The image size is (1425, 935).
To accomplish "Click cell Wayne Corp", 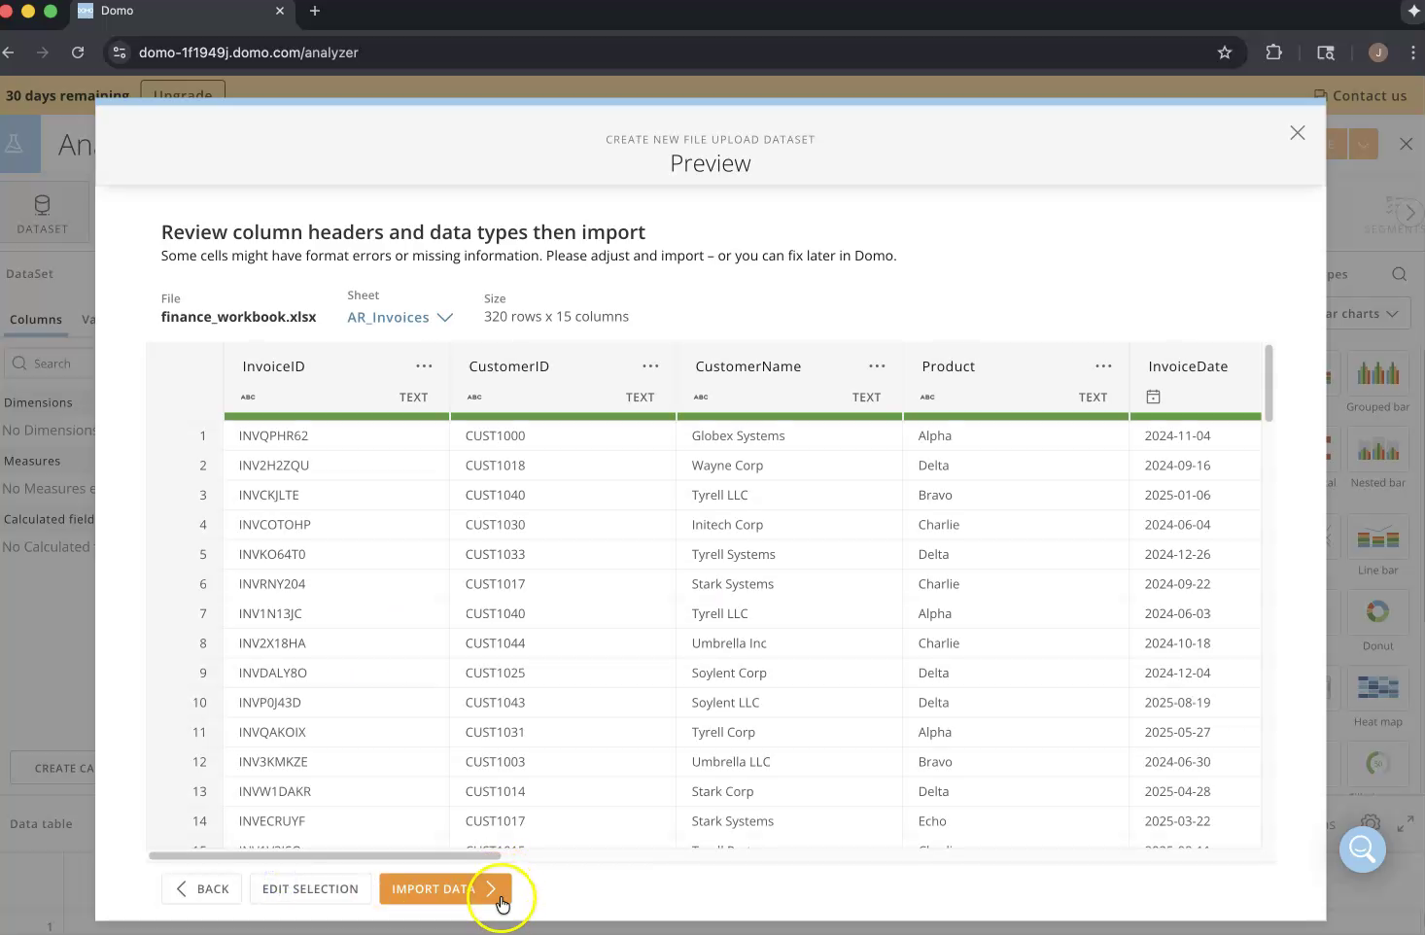I will coord(727,466).
